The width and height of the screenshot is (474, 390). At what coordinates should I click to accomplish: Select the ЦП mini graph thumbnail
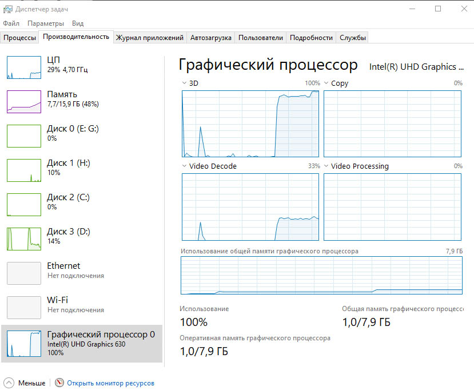pyautogui.click(x=23, y=67)
